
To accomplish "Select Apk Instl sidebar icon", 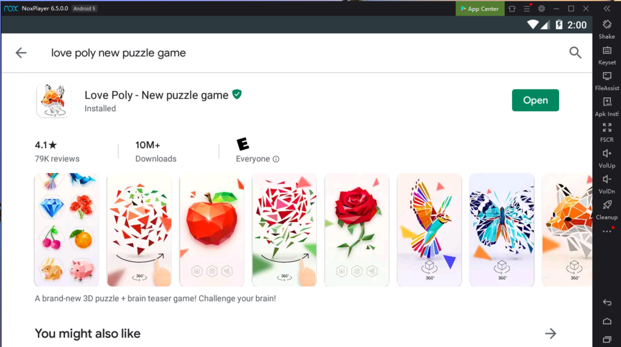I will 607,107.
